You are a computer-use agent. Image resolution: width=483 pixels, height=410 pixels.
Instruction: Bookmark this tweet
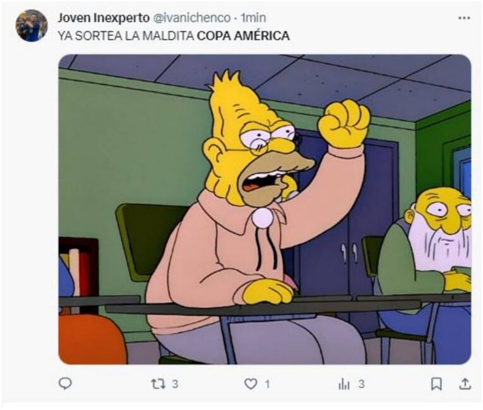[436, 384]
